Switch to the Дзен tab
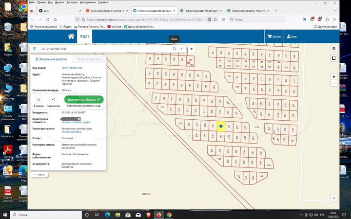Screen dimensions: 351x219 [x=60, y=11]
